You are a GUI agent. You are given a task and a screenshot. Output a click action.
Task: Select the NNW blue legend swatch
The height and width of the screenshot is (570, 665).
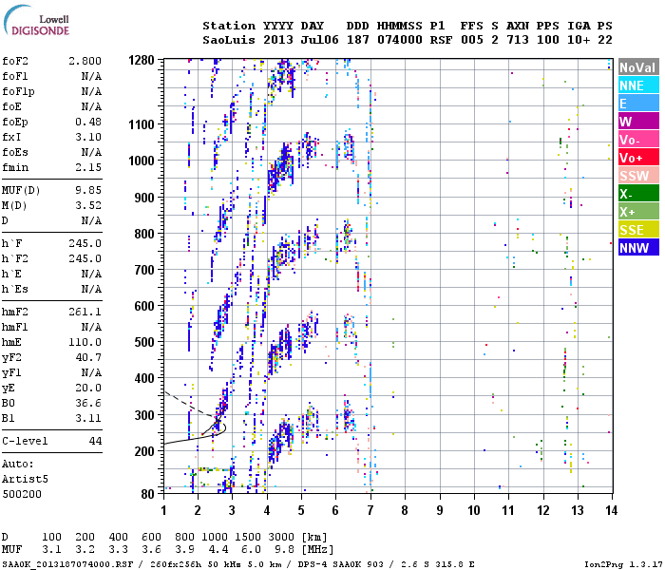coord(638,248)
